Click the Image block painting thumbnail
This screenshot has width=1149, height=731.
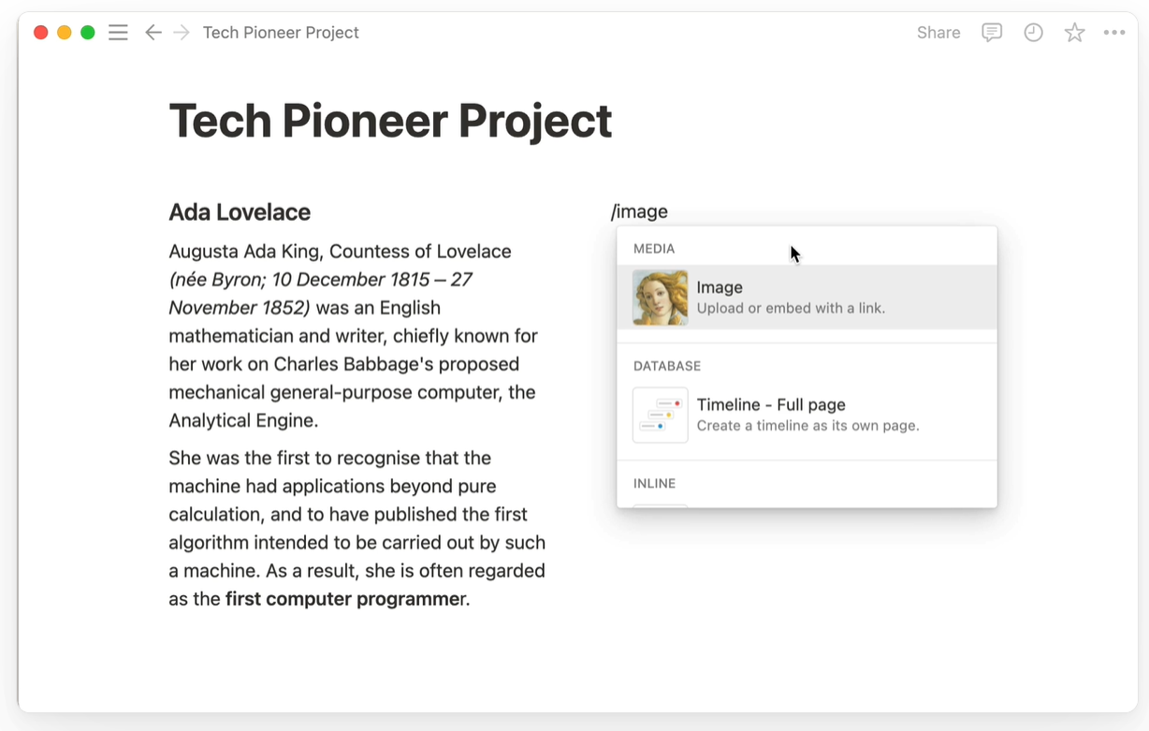[661, 298]
